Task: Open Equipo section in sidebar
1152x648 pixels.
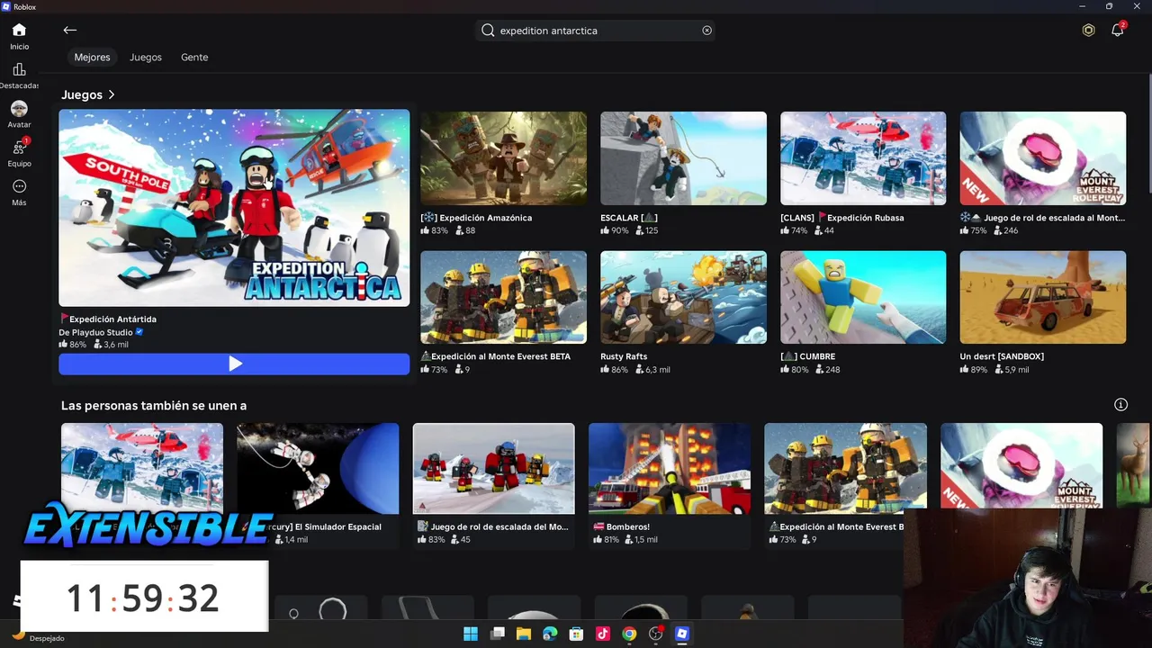Action: 19,153
